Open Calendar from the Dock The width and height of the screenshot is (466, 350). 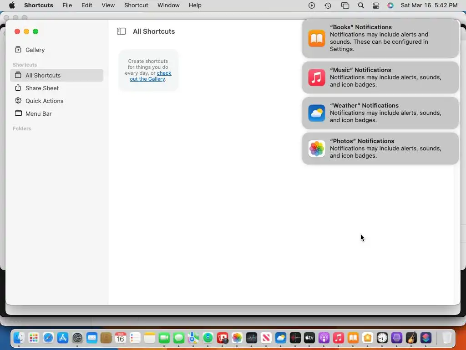[120, 338]
